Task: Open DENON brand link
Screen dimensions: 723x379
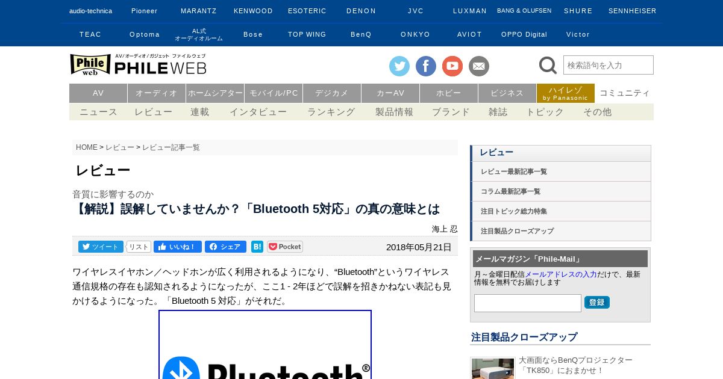Action: tap(361, 11)
